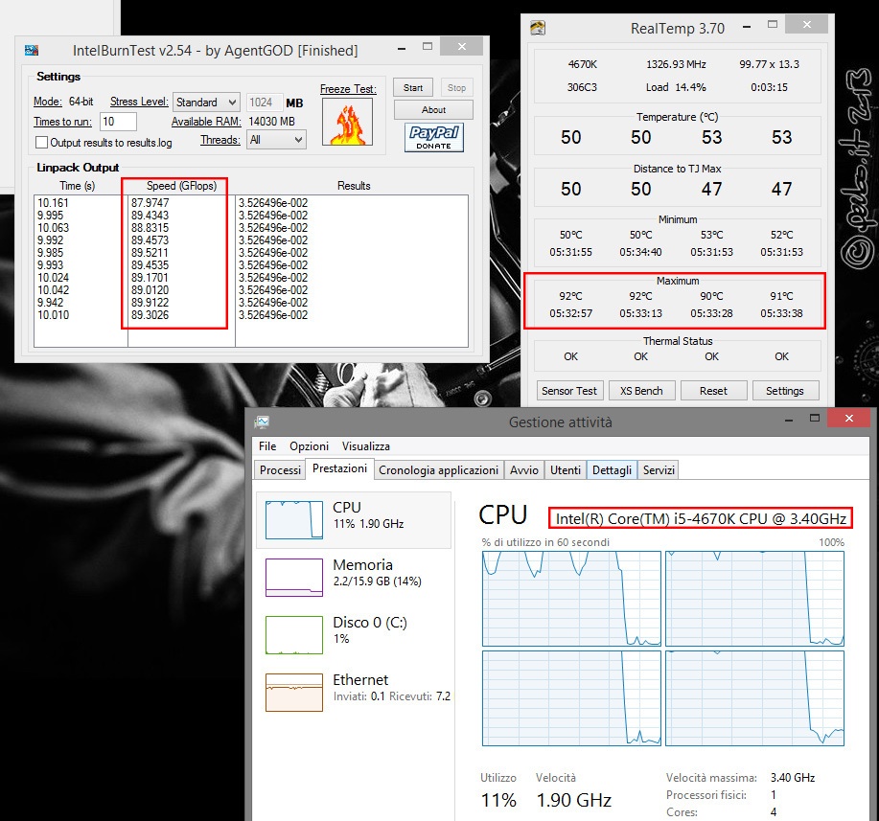Switch to the Utenti tab

click(x=566, y=470)
